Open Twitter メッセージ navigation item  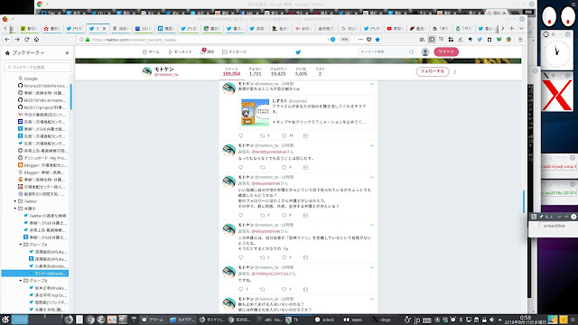tap(235, 52)
